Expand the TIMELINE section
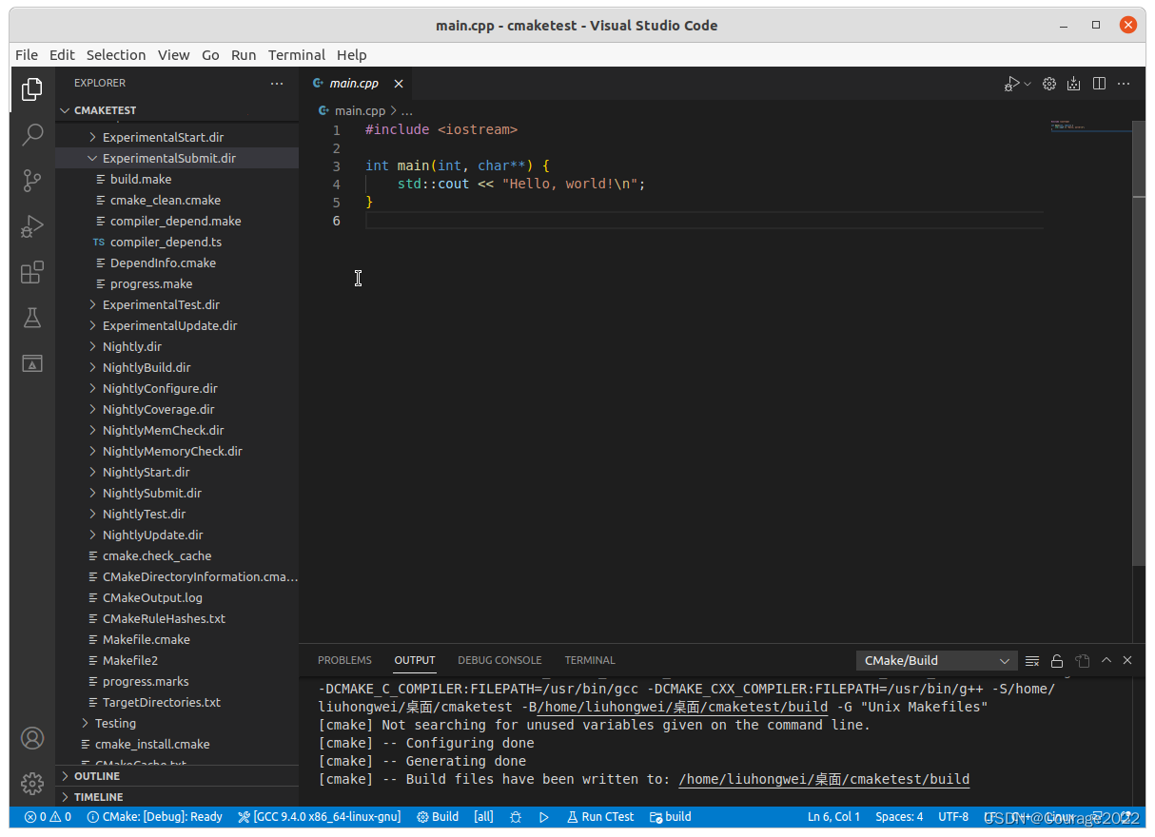1155x837 pixels. (x=177, y=797)
